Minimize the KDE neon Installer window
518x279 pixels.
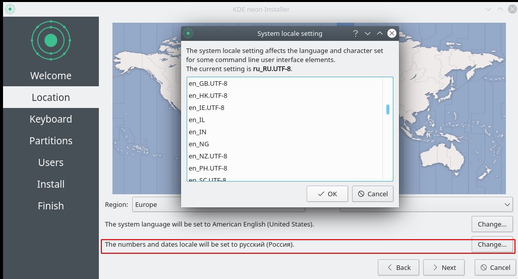[488, 9]
